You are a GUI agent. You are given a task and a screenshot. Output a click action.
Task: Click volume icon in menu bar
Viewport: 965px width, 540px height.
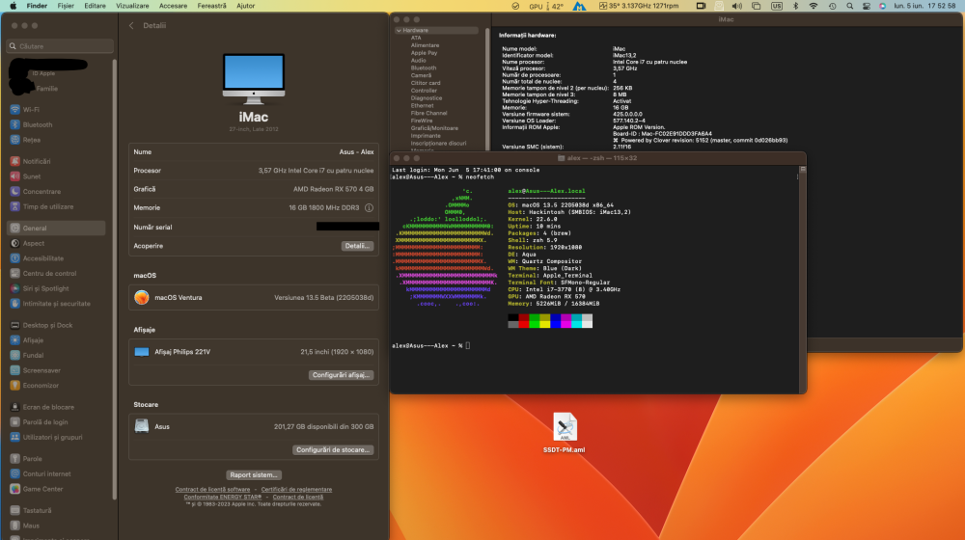[736, 6]
